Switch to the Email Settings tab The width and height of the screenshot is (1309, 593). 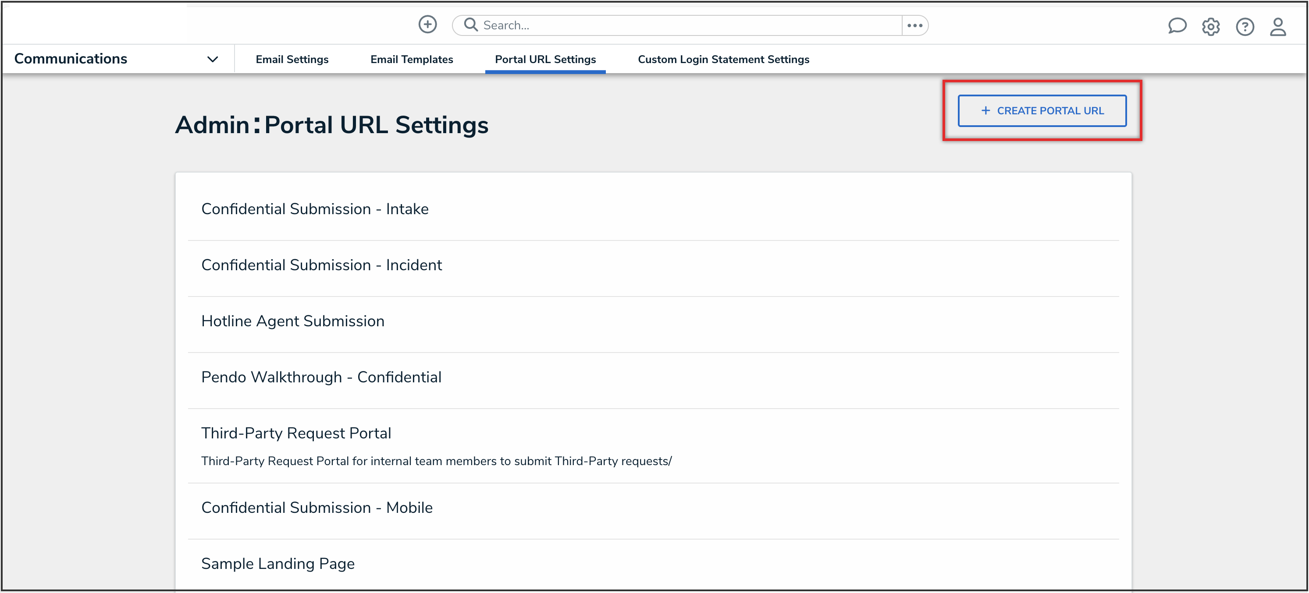[292, 59]
